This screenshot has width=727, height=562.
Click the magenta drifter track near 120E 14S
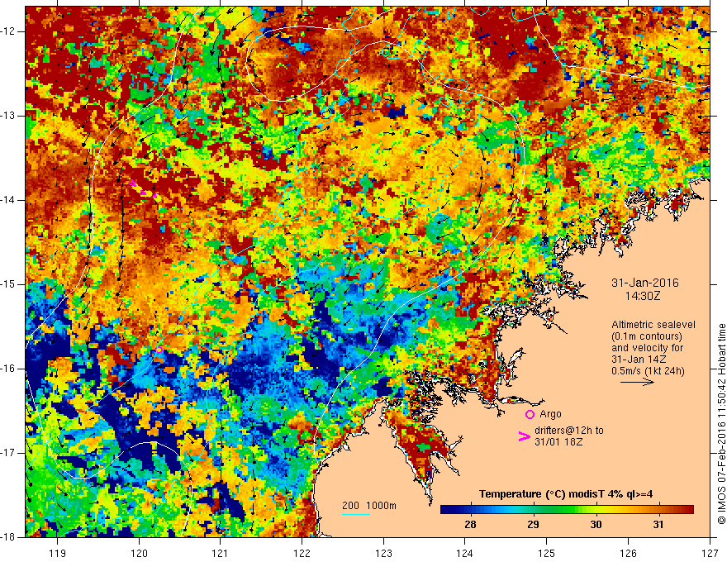(143, 190)
